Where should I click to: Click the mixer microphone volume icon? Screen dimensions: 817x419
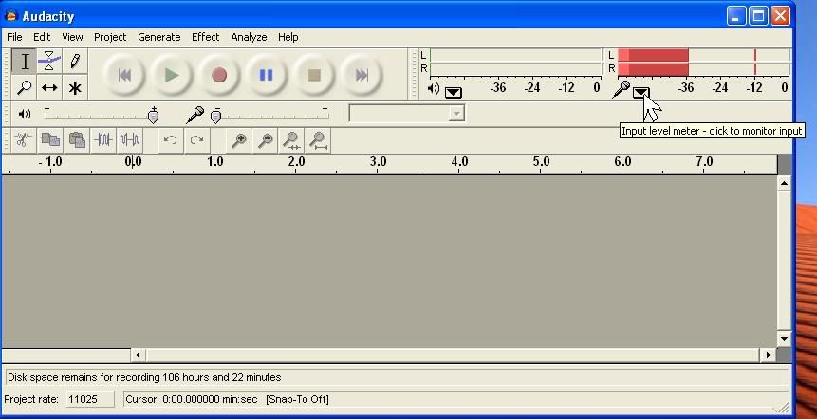(195, 115)
